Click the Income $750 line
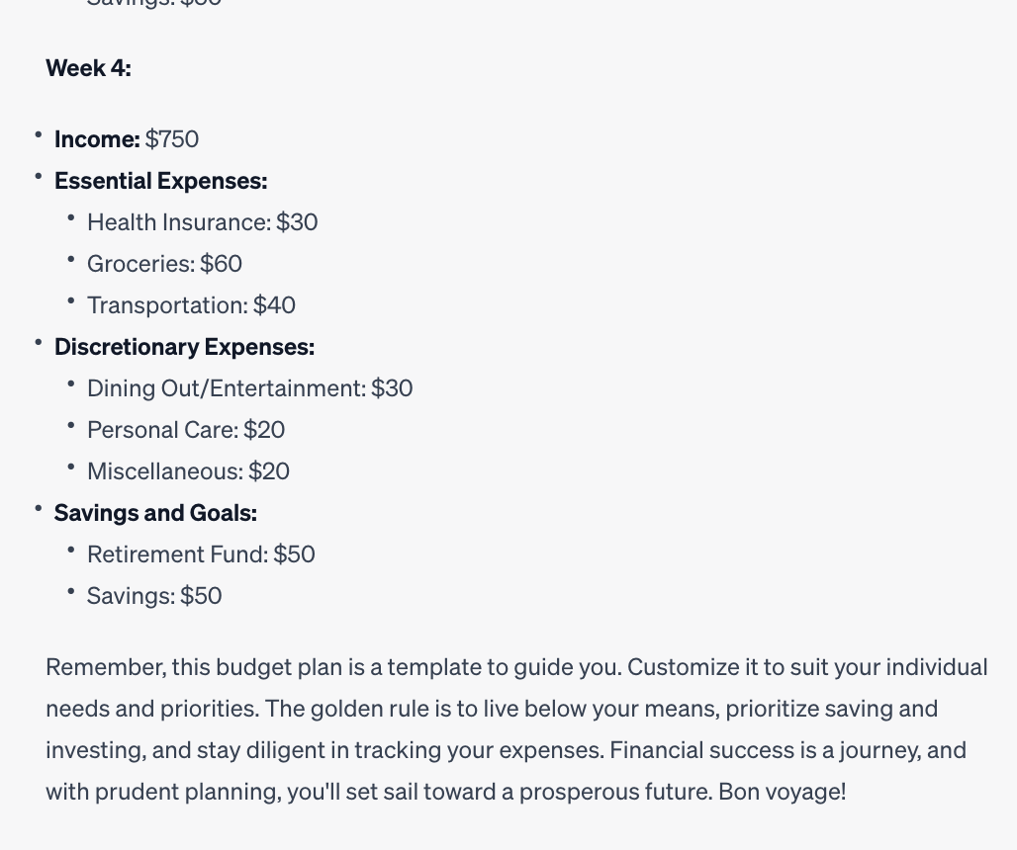 127,139
